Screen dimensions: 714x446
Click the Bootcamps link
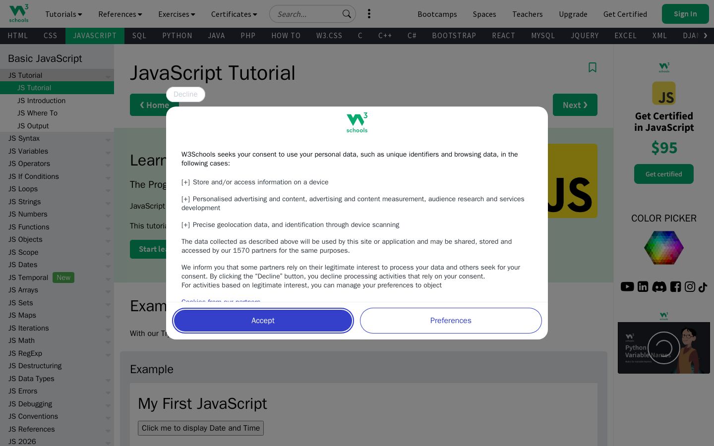437,14
